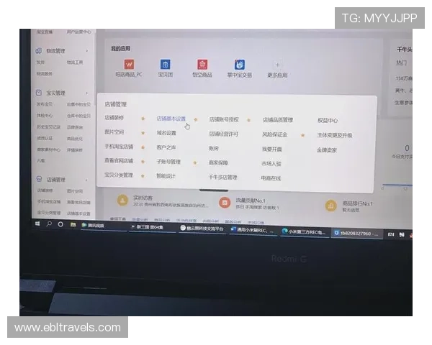Open 风险保证金 link
The width and height of the screenshot is (432, 345).
[275, 134]
